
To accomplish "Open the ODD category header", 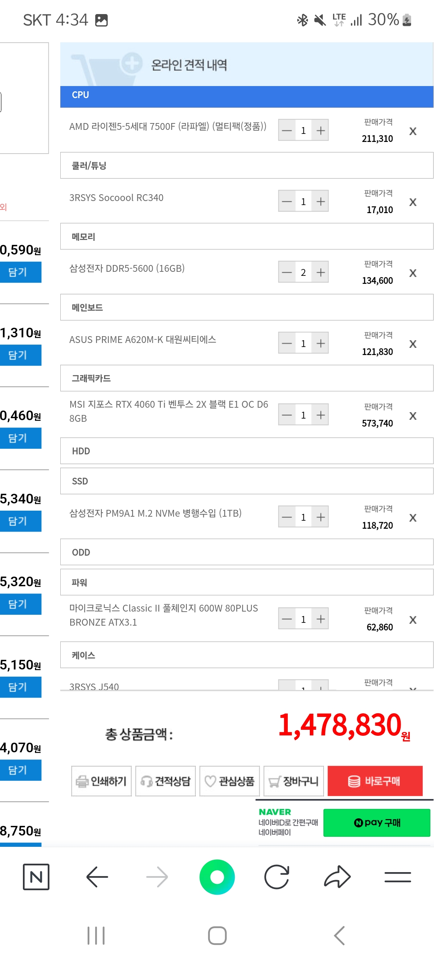I will [x=247, y=552].
